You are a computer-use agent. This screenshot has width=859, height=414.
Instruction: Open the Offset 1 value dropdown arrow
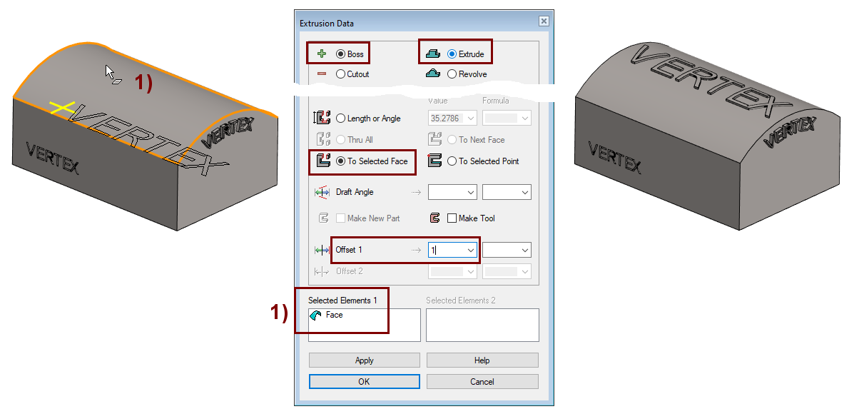tap(470, 251)
